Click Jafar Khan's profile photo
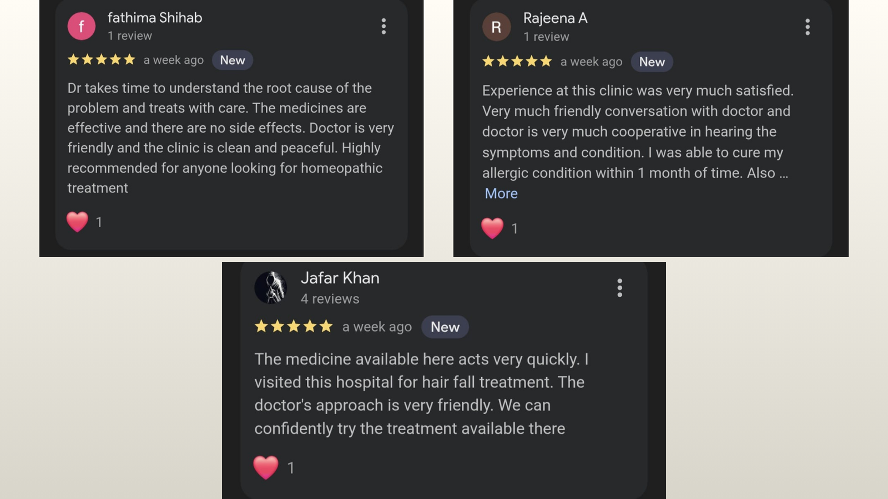This screenshot has width=888, height=499. point(270,288)
